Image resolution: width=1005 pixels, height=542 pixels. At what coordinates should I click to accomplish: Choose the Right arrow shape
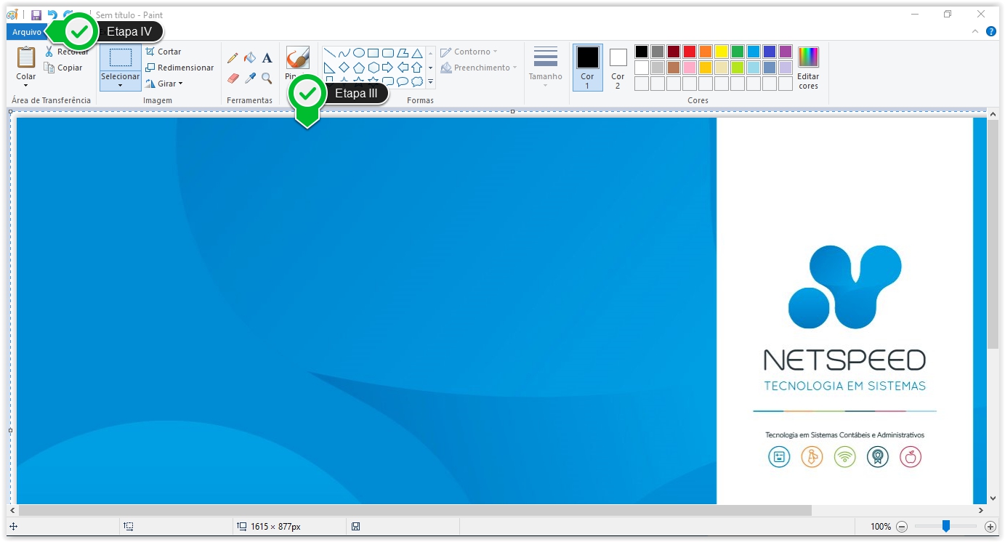click(387, 68)
